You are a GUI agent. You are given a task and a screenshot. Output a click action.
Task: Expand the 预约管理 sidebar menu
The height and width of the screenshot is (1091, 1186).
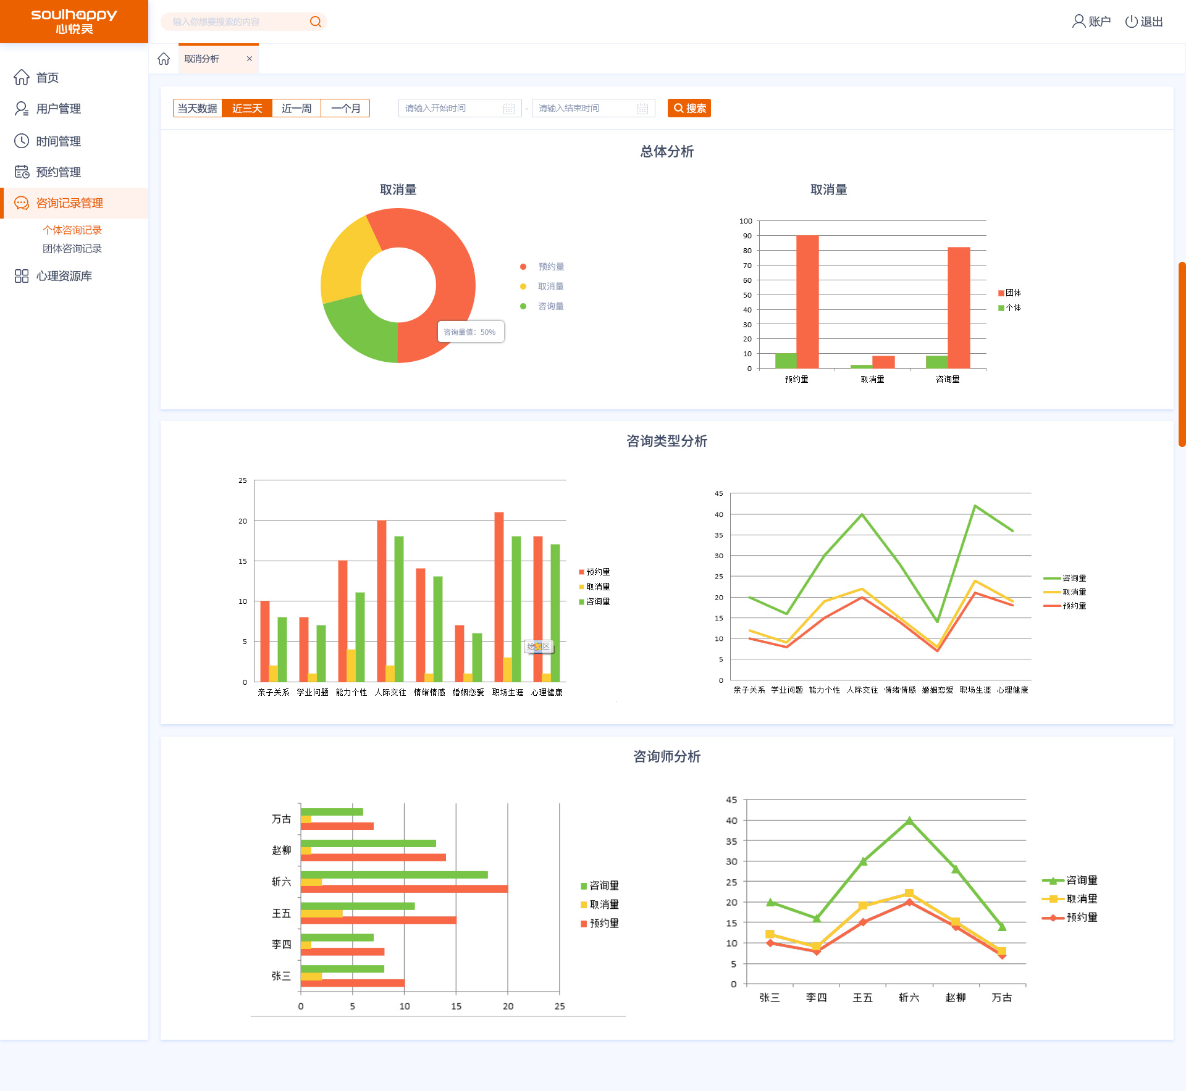coord(58,172)
